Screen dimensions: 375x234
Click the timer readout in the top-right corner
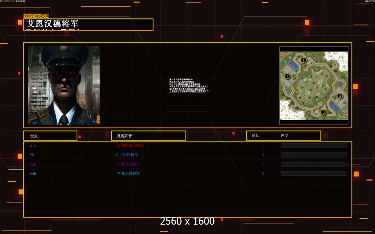pos(369,1)
